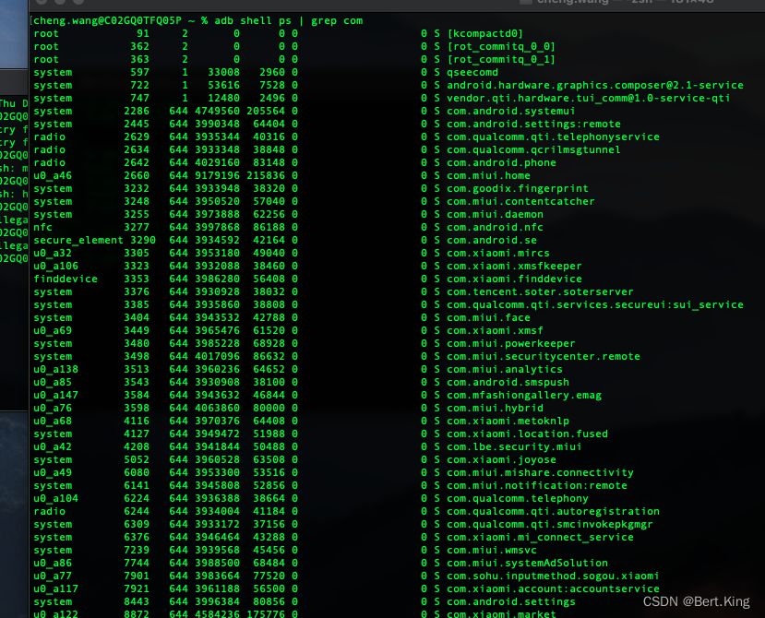This screenshot has width=765, height=618.
Task: Select process name qseecomd
Action: (x=472, y=72)
